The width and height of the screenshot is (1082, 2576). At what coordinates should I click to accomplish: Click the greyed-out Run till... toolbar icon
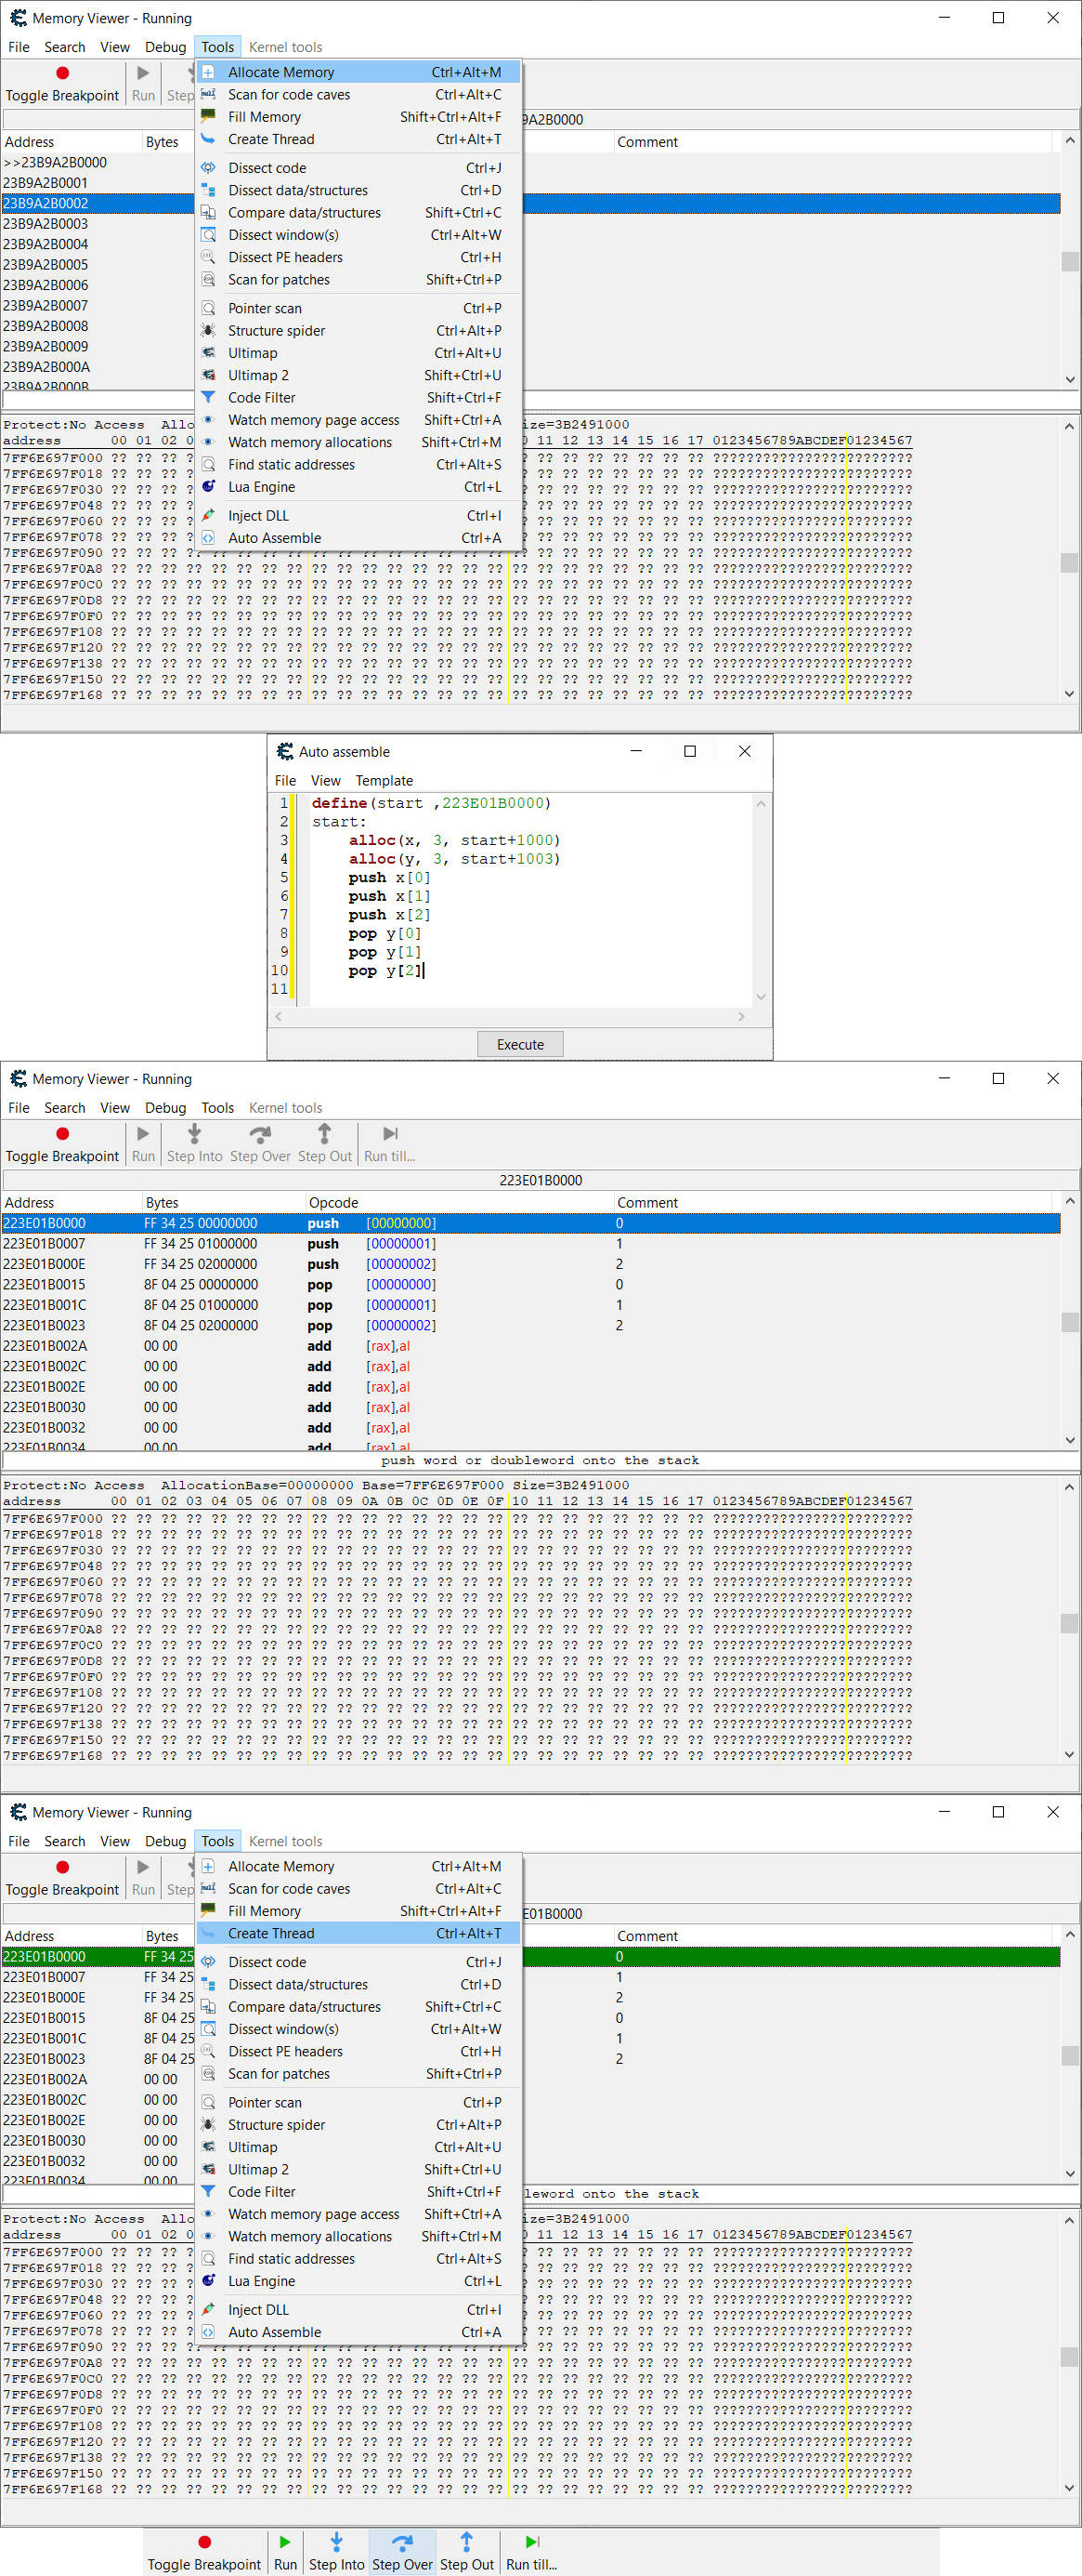[x=390, y=1134]
